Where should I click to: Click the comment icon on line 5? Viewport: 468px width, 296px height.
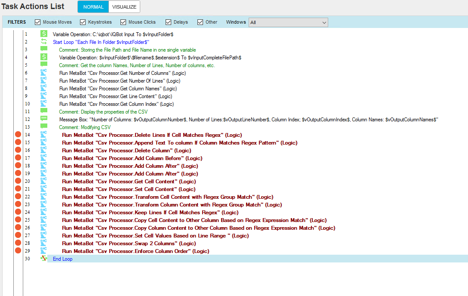(44, 65)
